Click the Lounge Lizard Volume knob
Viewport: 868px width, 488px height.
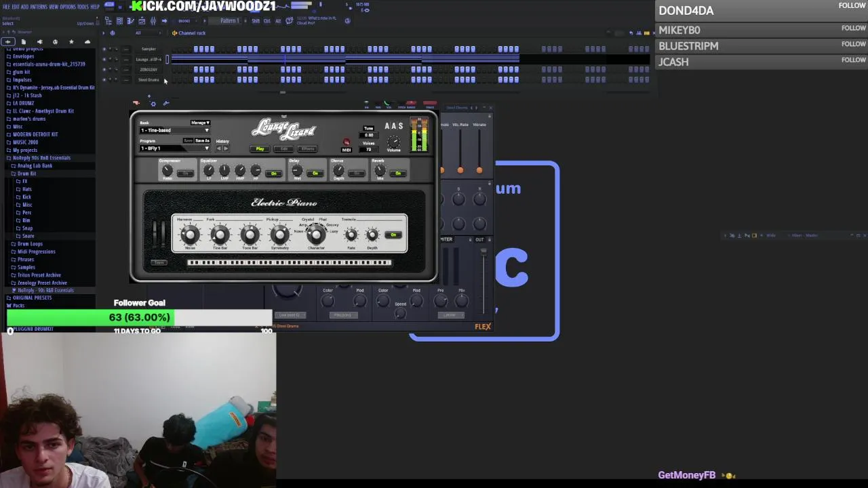pos(393,142)
